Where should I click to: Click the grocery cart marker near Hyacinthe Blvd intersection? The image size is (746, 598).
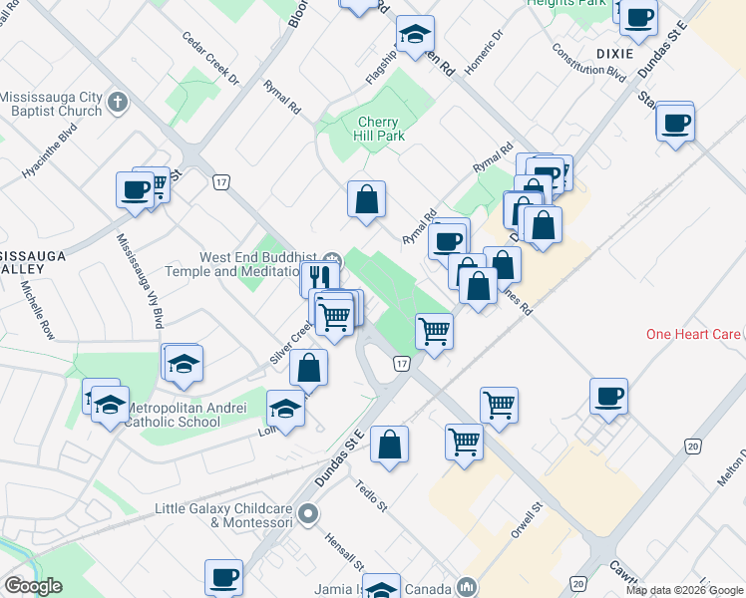pyautogui.click(x=160, y=182)
